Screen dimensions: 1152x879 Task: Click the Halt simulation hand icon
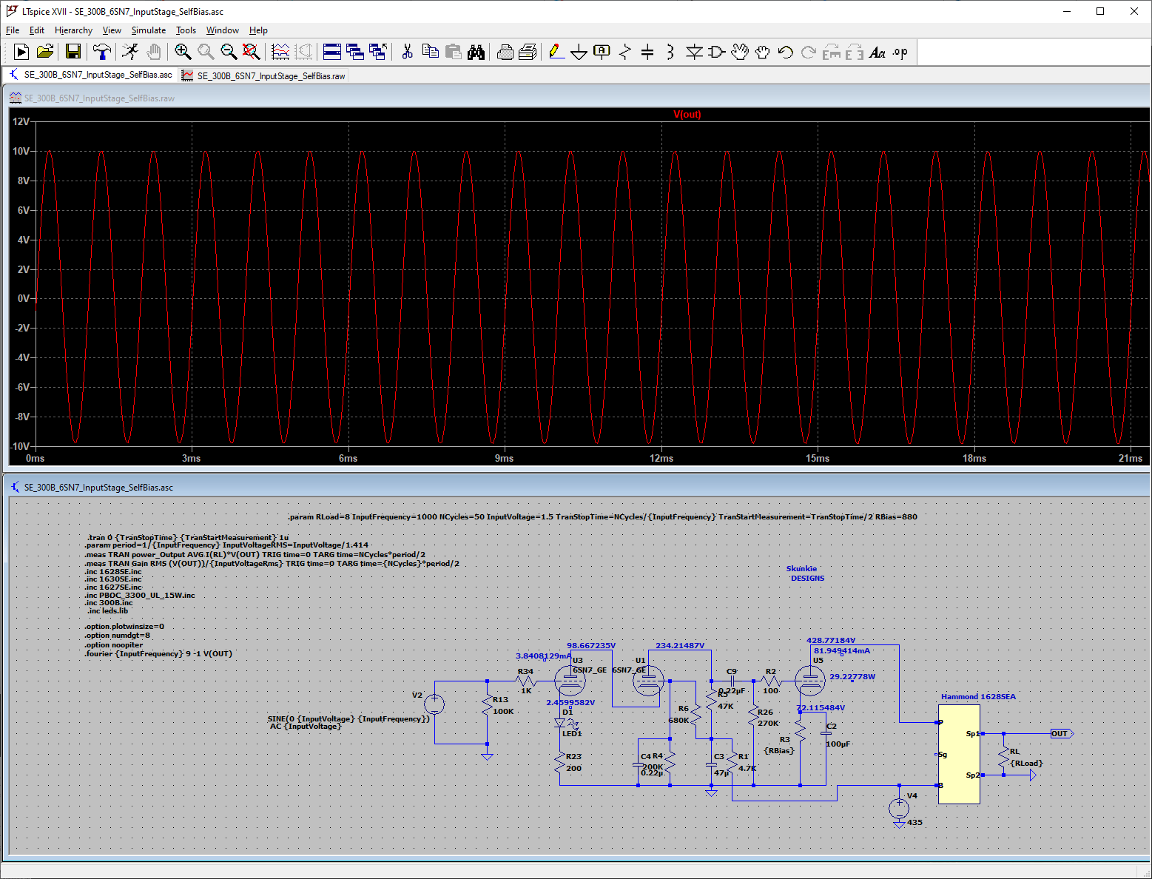(x=153, y=52)
